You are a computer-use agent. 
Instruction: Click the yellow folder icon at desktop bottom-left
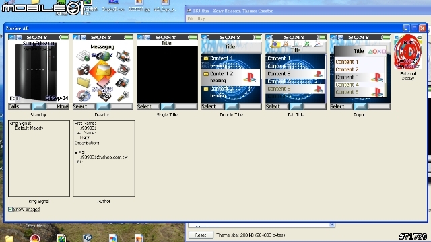click(9, 239)
